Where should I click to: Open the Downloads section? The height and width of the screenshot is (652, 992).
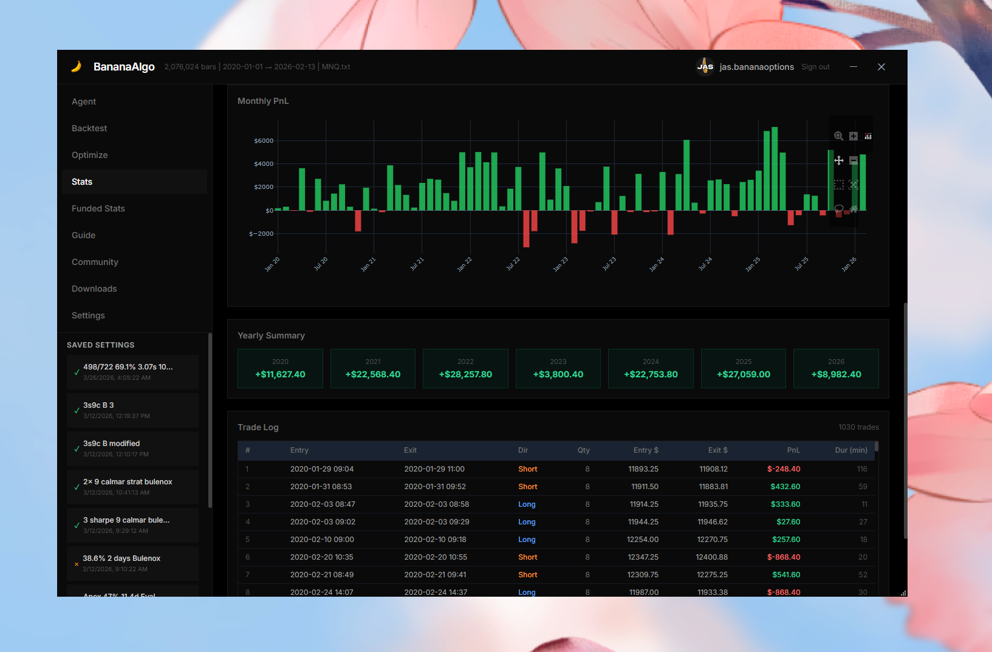click(94, 289)
